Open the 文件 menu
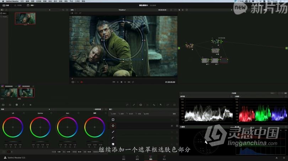This screenshot has width=288, height=161. [22, 1]
